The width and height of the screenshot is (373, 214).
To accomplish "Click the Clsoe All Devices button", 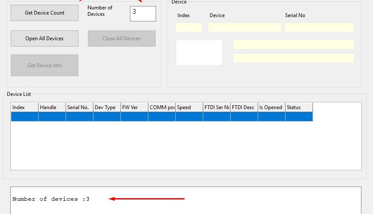I will [x=122, y=39].
